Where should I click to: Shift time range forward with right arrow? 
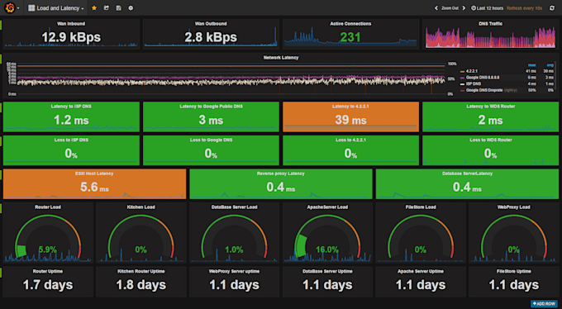tap(464, 8)
